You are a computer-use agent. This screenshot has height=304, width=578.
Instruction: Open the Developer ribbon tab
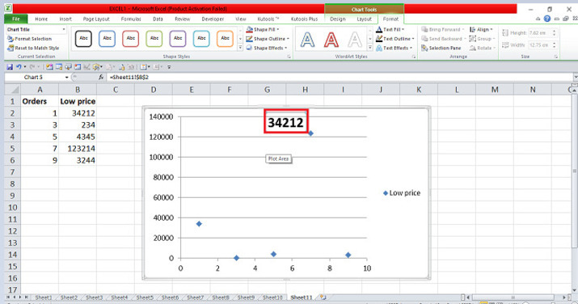click(213, 19)
